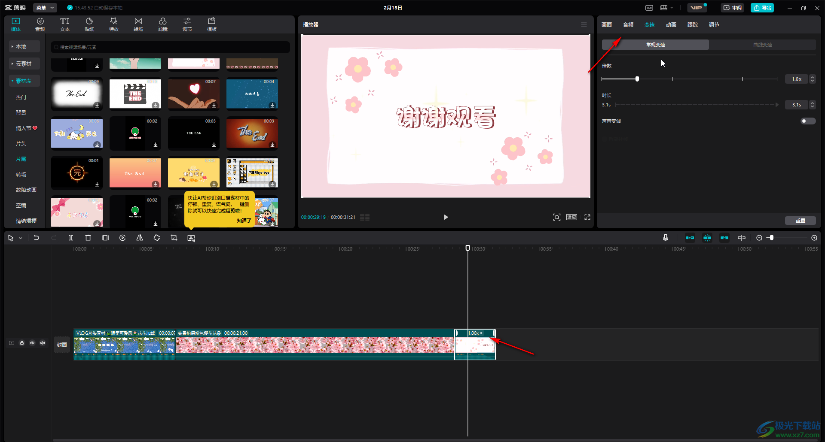This screenshot has height=442, width=825.
Task: Hide the main video track with eye icon
Action: click(x=32, y=343)
